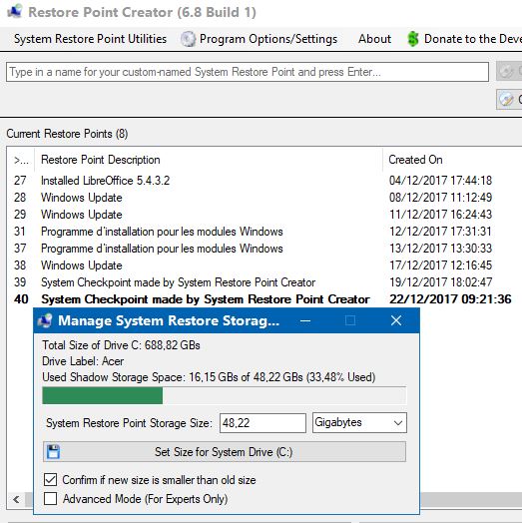This screenshot has width=522, height=523.
Task: Select bold System Checkpoint restore point 40
Action: pos(206,299)
